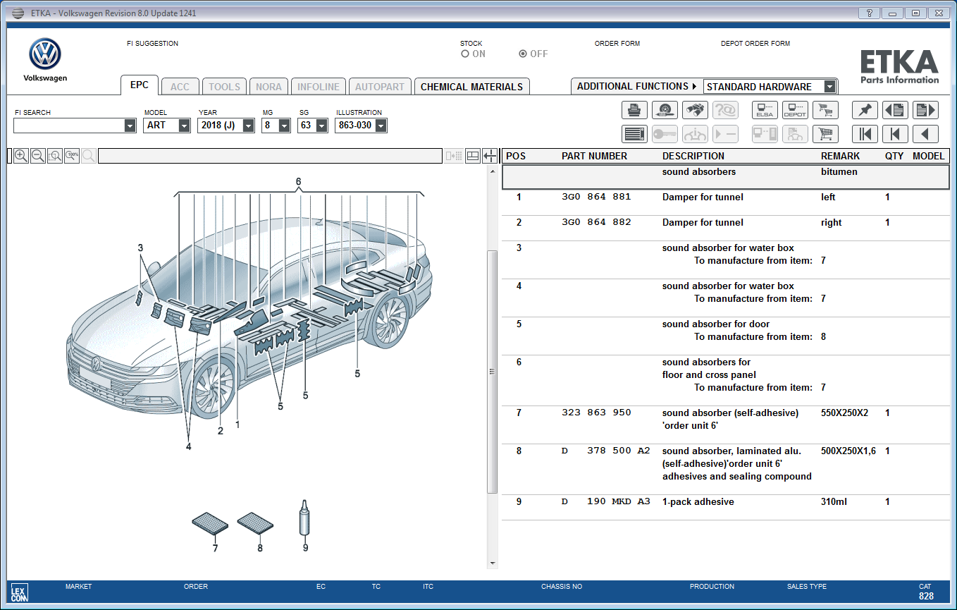Click the PART NUMBER column header
The width and height of the screenshot is (957, 610).
point(594,157)
